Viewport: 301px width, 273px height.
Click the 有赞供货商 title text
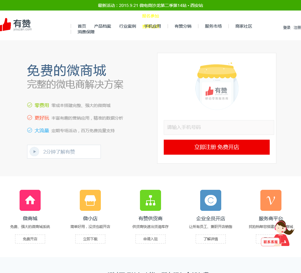[150, 218]
